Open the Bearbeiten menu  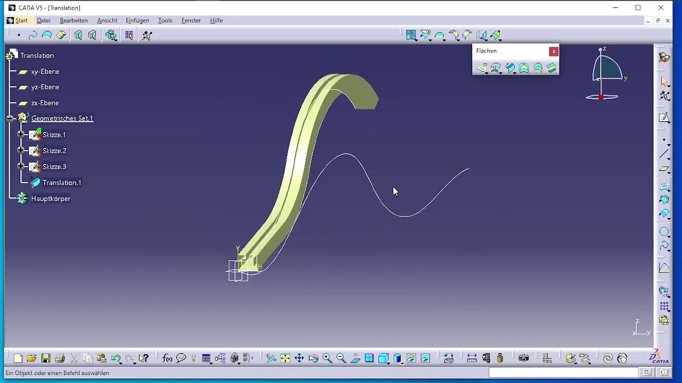tap(74, 20)
